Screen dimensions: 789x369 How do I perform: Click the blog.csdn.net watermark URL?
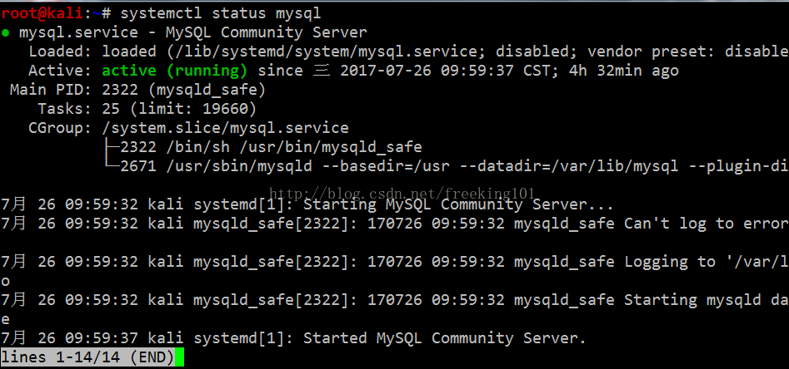[x=402, y=192]
